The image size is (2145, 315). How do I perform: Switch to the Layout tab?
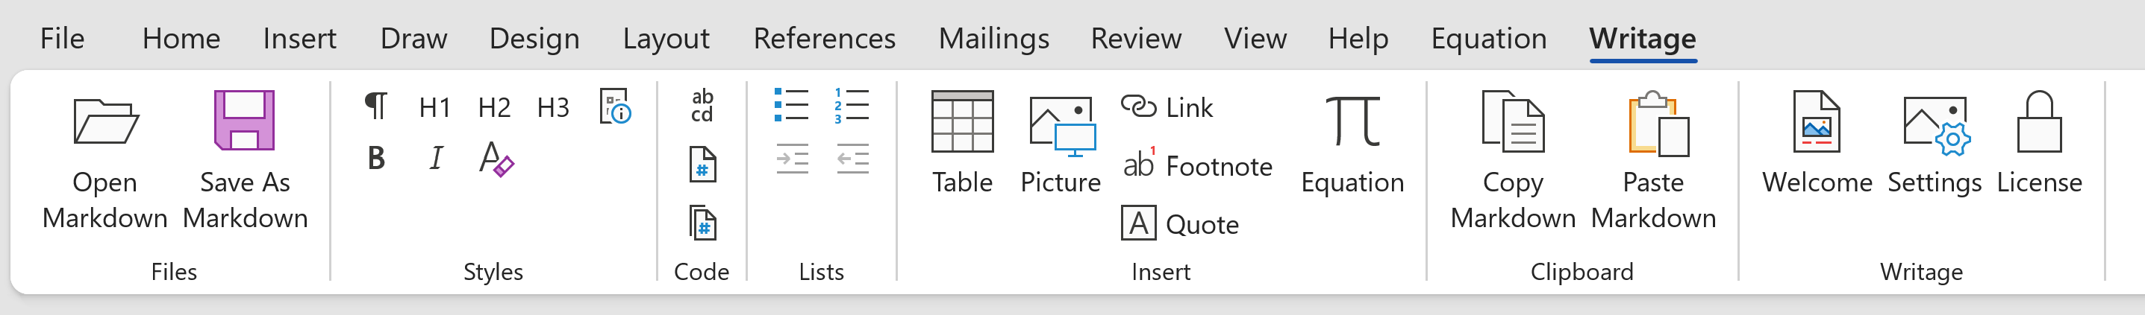coord(665,38)
